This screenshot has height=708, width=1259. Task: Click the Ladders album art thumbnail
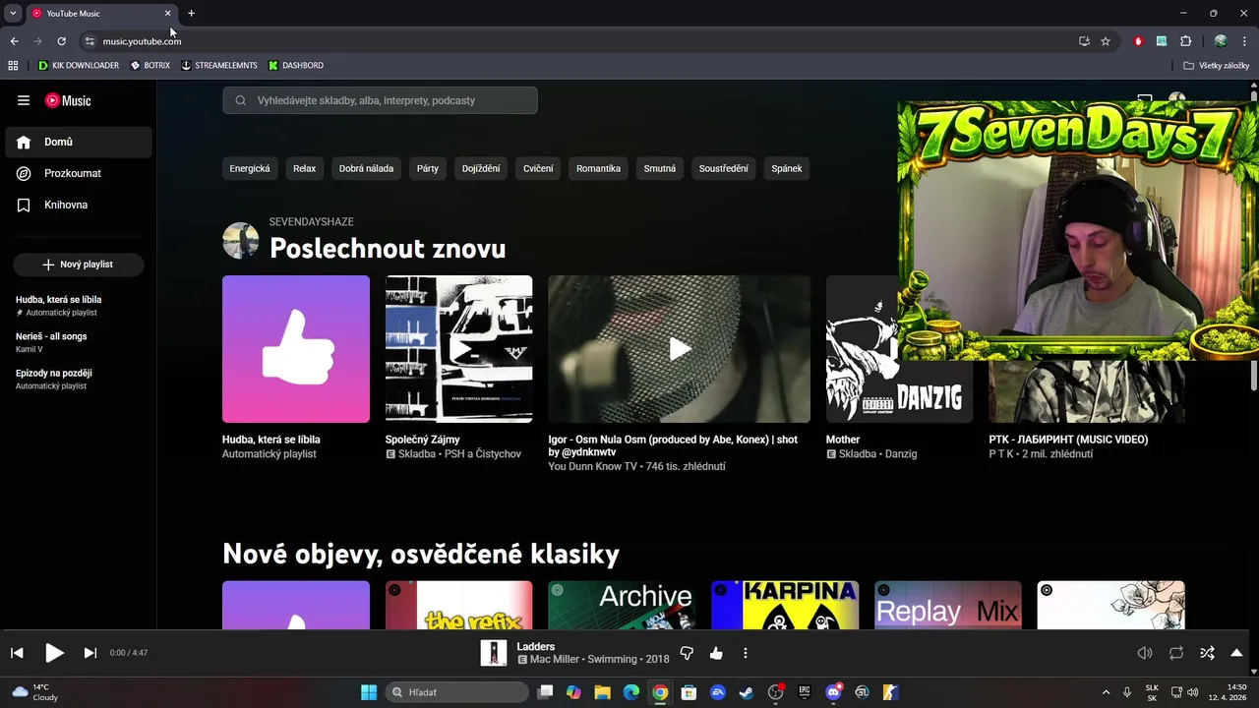493,653
